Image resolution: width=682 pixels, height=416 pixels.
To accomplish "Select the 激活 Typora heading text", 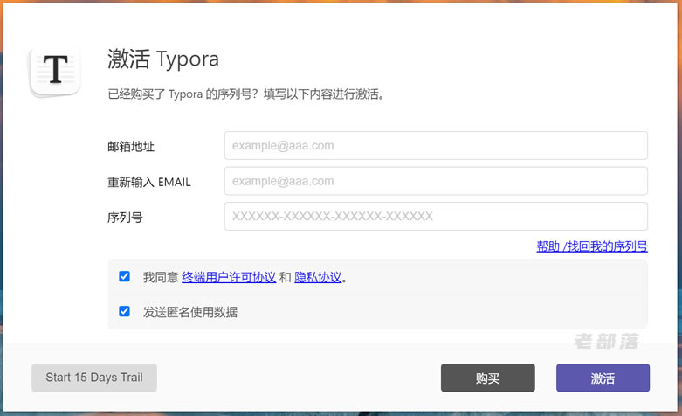I will coord(163,59).
